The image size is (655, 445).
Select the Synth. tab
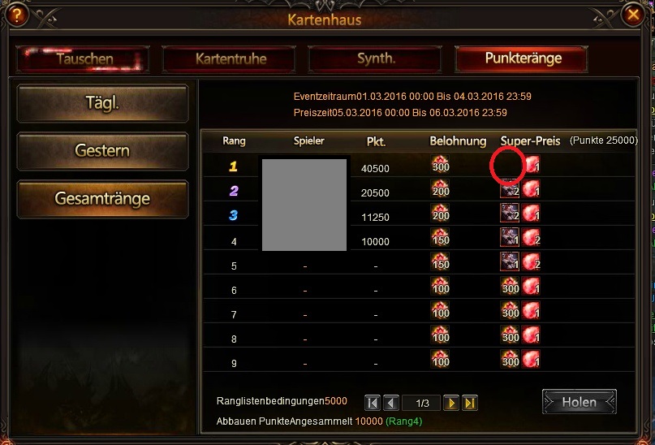point(375,59)
